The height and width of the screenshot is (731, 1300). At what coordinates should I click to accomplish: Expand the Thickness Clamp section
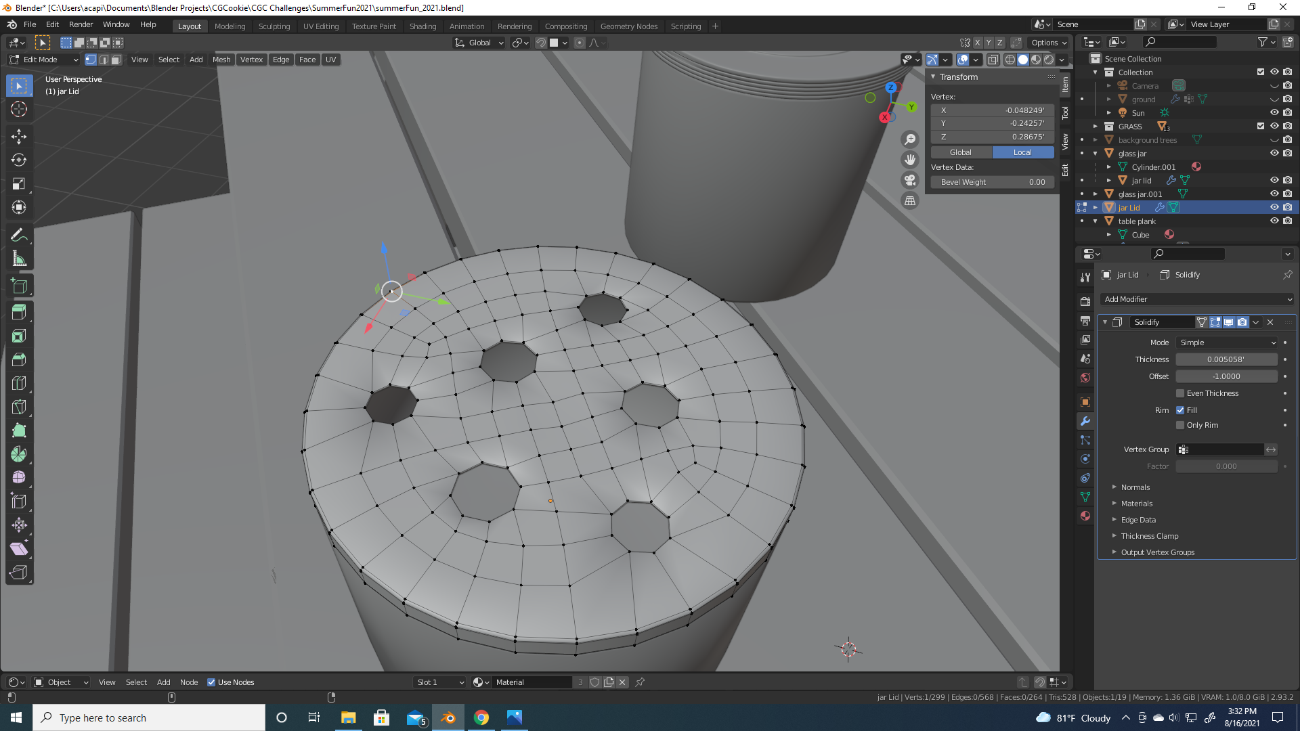coord(1149,536)
